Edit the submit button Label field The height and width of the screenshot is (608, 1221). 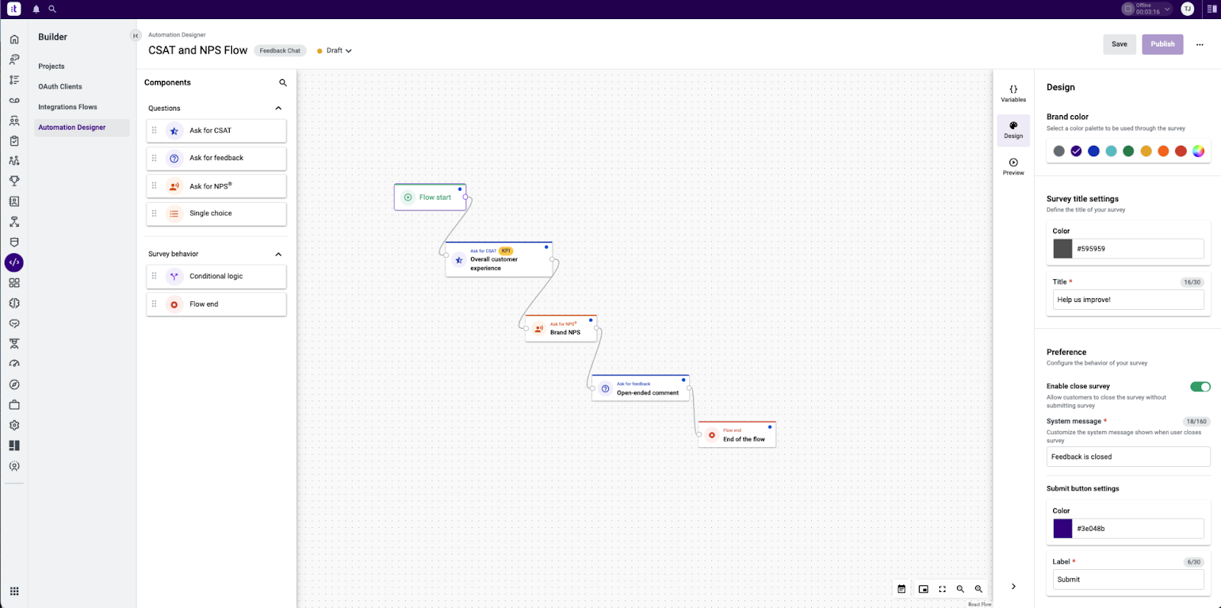(x=1129, y=580)
